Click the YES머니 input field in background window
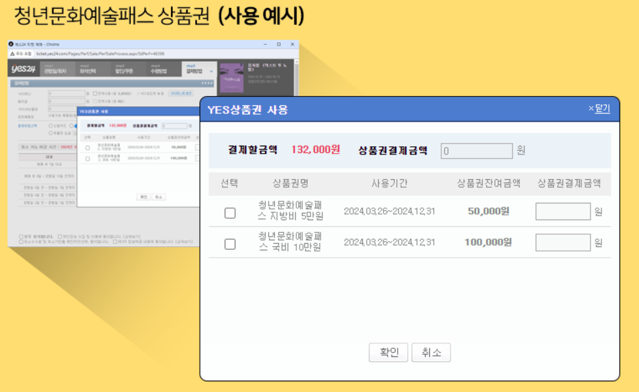 pyautogui.click(x=66, y=94)
